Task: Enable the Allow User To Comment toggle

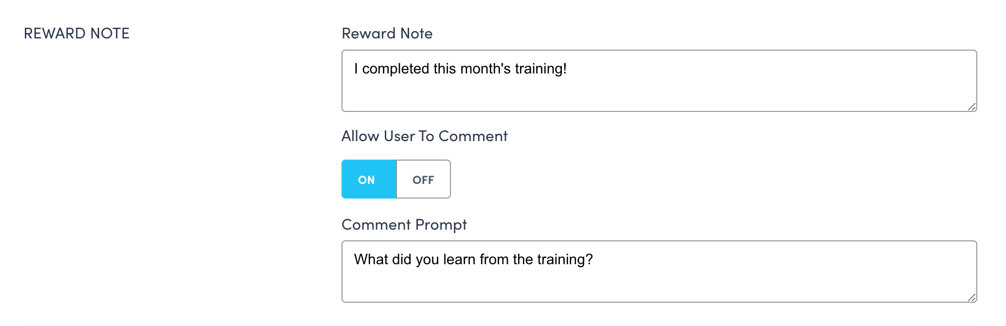Action: point(369,179)
